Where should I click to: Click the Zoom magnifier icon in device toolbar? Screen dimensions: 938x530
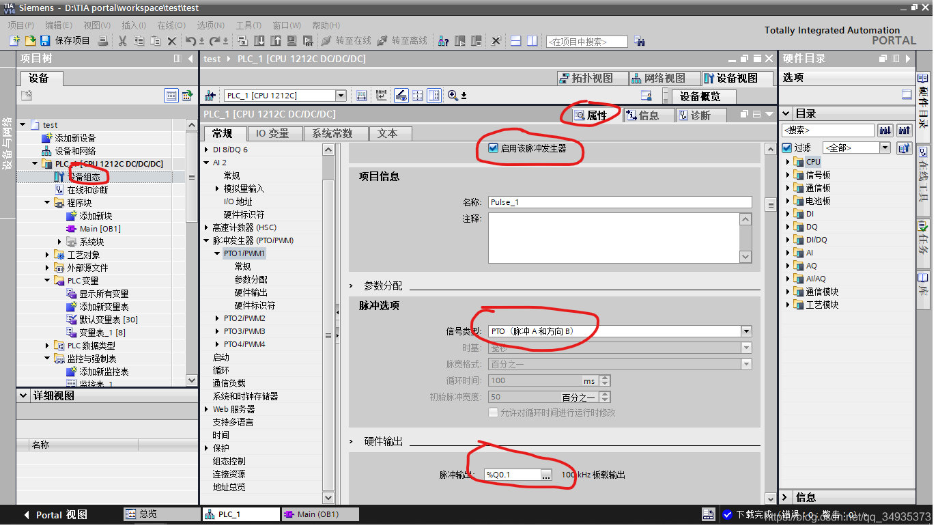(453, 96)
